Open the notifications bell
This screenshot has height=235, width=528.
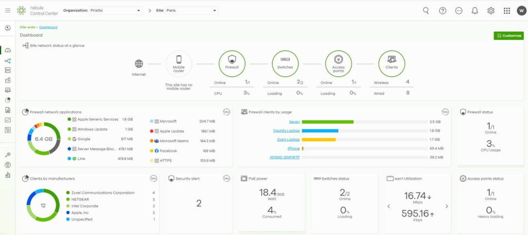(x=475, y=11)
